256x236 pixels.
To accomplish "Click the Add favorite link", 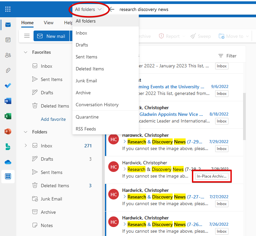I will coord(53,119).
